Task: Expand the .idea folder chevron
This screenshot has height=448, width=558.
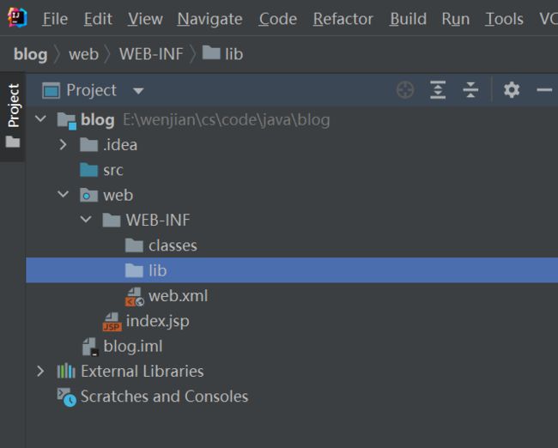Action: [x=63, y=144]
